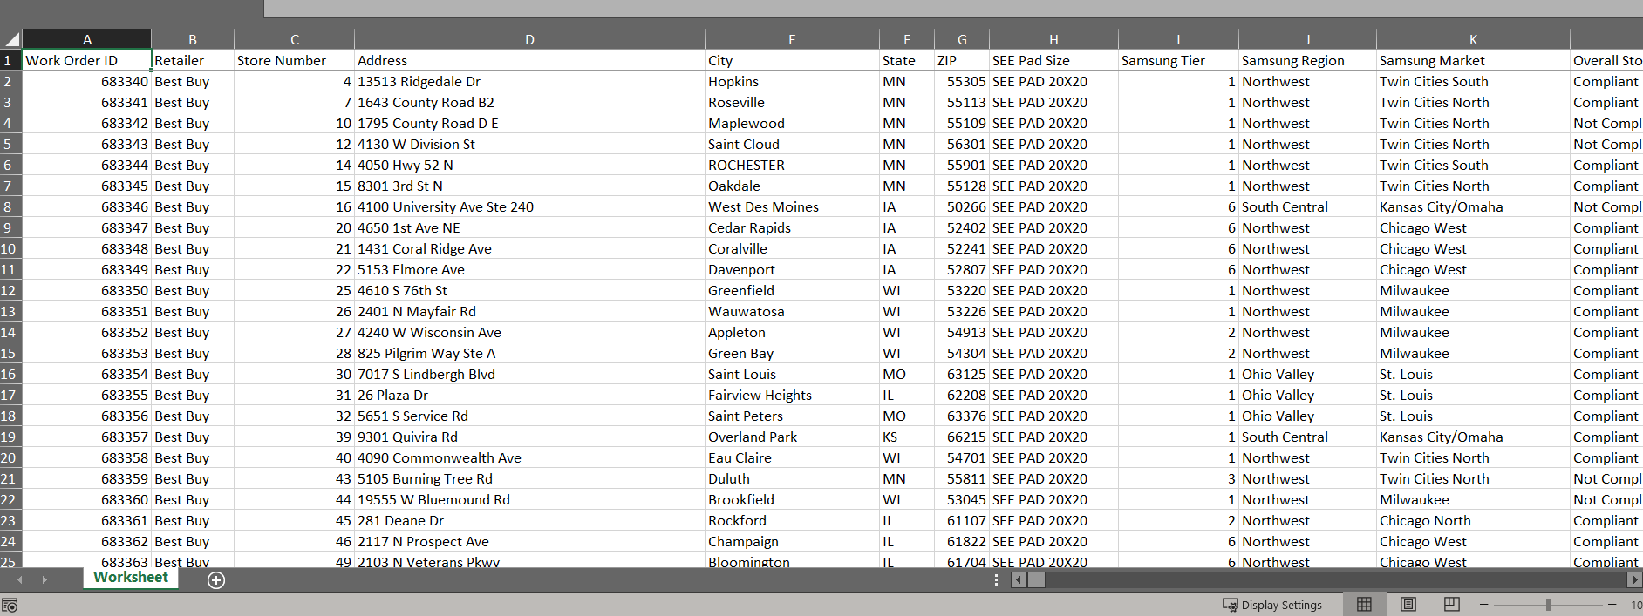Select column E header
This screenshot has width=1643, height=616.
pos(792,39)
